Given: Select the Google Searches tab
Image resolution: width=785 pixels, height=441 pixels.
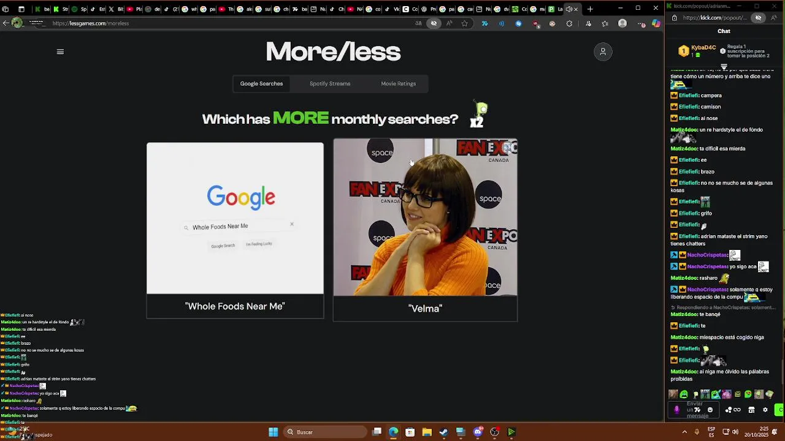Looking at the screenshot, I should click(x=261, y=84).
